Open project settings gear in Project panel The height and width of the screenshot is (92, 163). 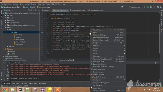pyautogui.click(x=36, y=10)
